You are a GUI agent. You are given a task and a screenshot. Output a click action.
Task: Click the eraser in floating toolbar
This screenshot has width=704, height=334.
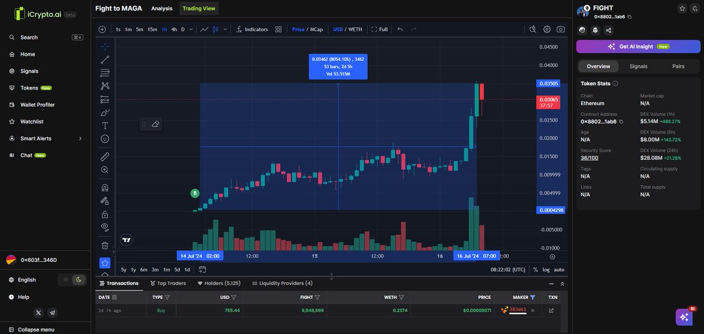[x=155, y=124]
